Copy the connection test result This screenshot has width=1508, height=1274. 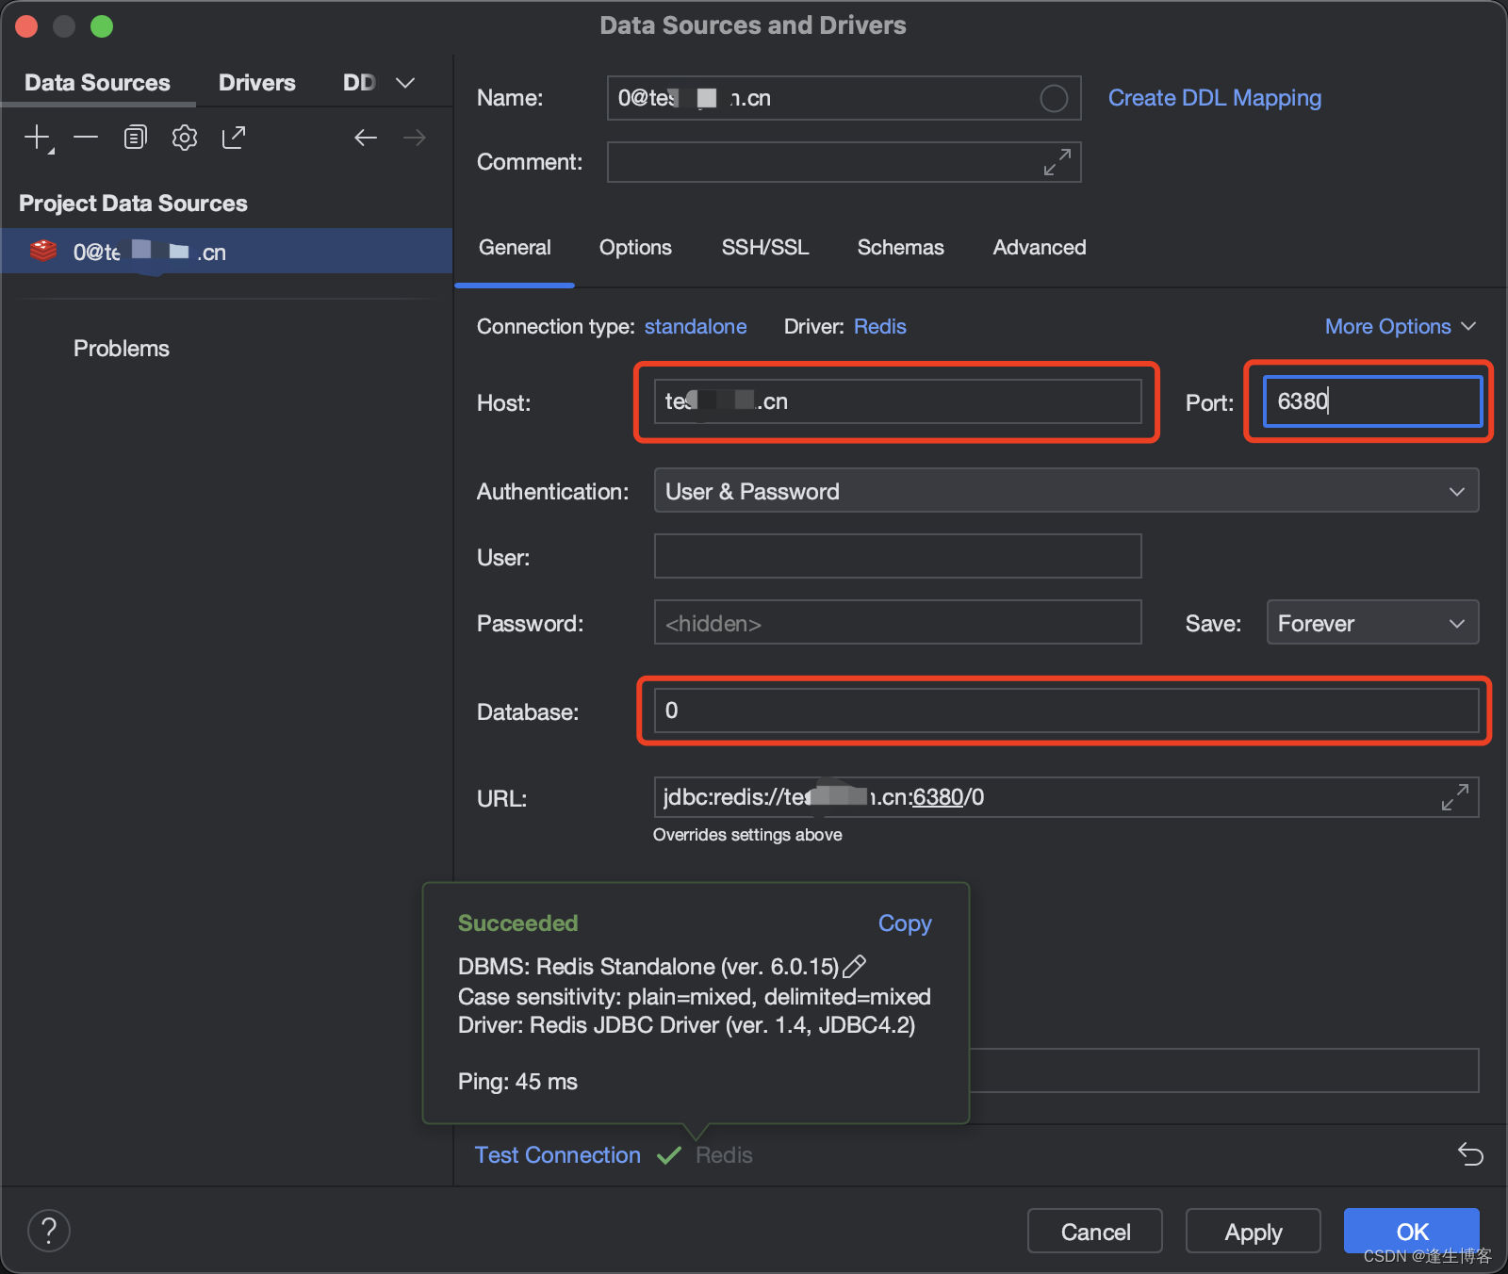pyautogui.click(x=905, y=923)
